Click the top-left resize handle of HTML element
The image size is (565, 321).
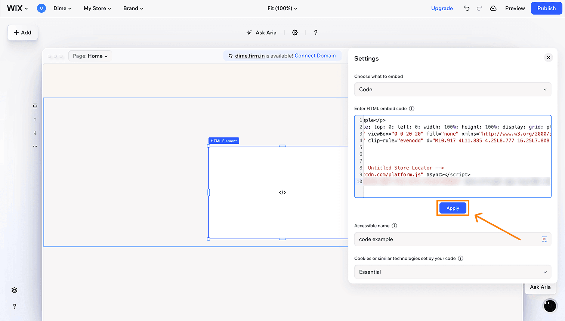(209, 146)
